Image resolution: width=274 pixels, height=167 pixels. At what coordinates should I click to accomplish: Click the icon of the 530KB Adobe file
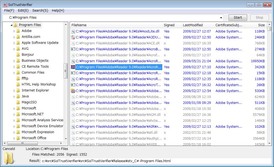point(73,91)
